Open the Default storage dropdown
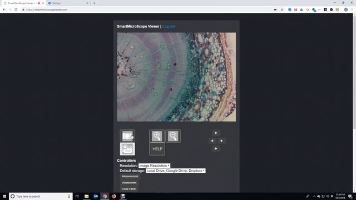Viewport: 356px width, 200px height. (176, 171)
